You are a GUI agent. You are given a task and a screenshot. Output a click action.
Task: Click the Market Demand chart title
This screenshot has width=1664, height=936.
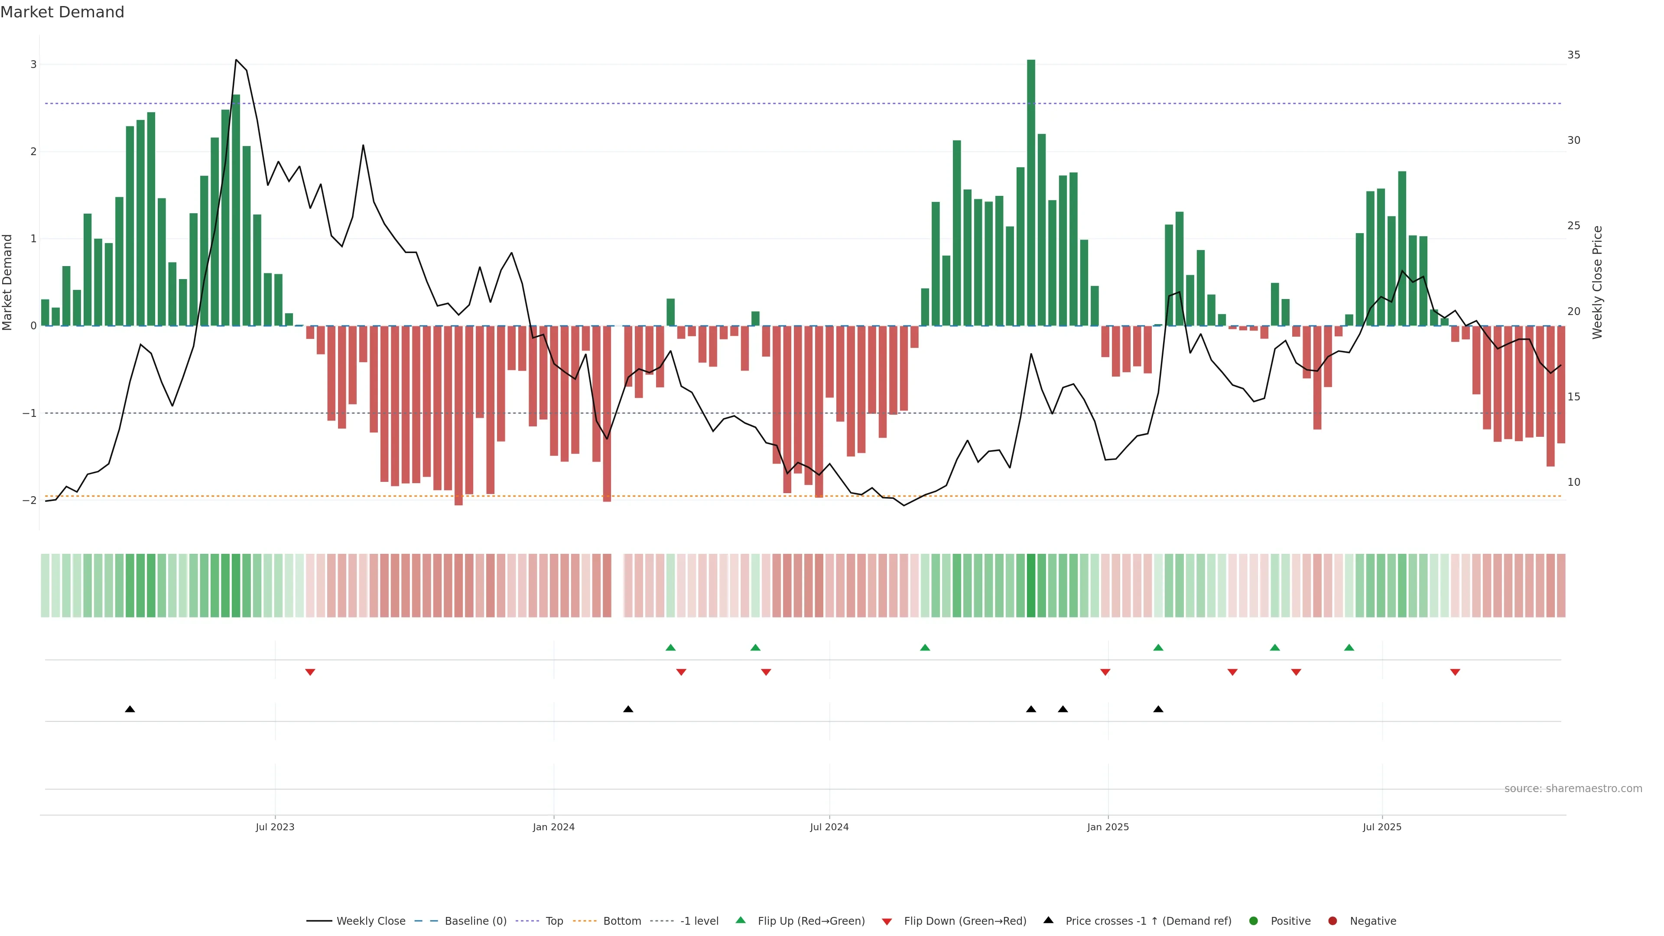click(62, 12)
